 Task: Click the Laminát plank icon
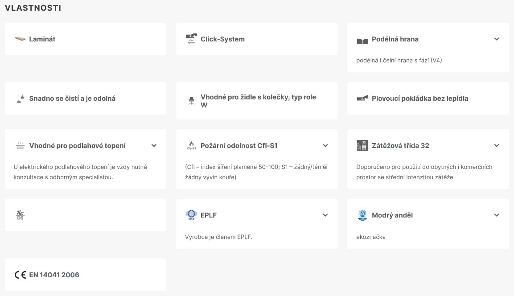pos(20,39)
